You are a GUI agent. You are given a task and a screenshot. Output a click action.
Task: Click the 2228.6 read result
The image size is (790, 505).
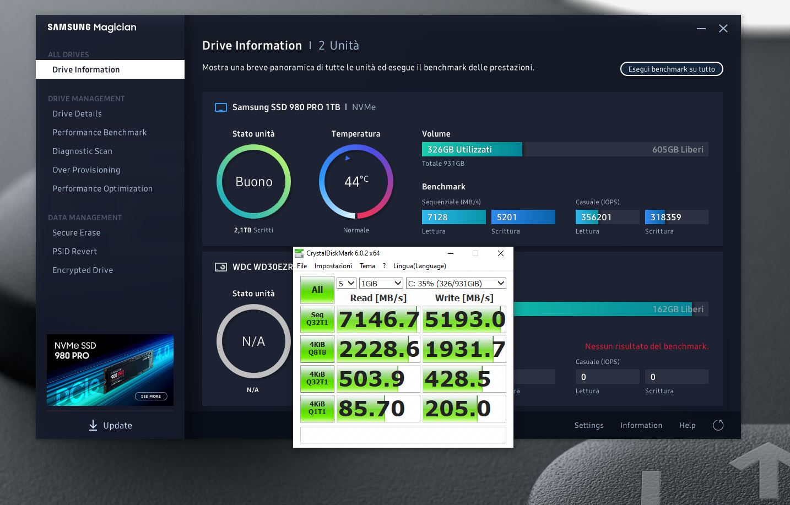pyautogui.click(x=378, y=349)
